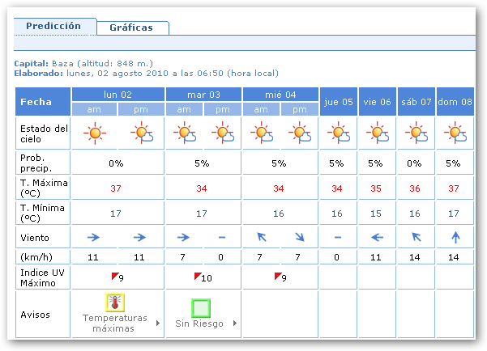The image size is (487, 351).
Task: Click the red UV index flag for lun 02
Action: pyautogui.click(x=114, y=277)
